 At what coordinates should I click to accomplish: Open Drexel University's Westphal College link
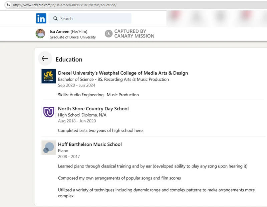[123, 73]
